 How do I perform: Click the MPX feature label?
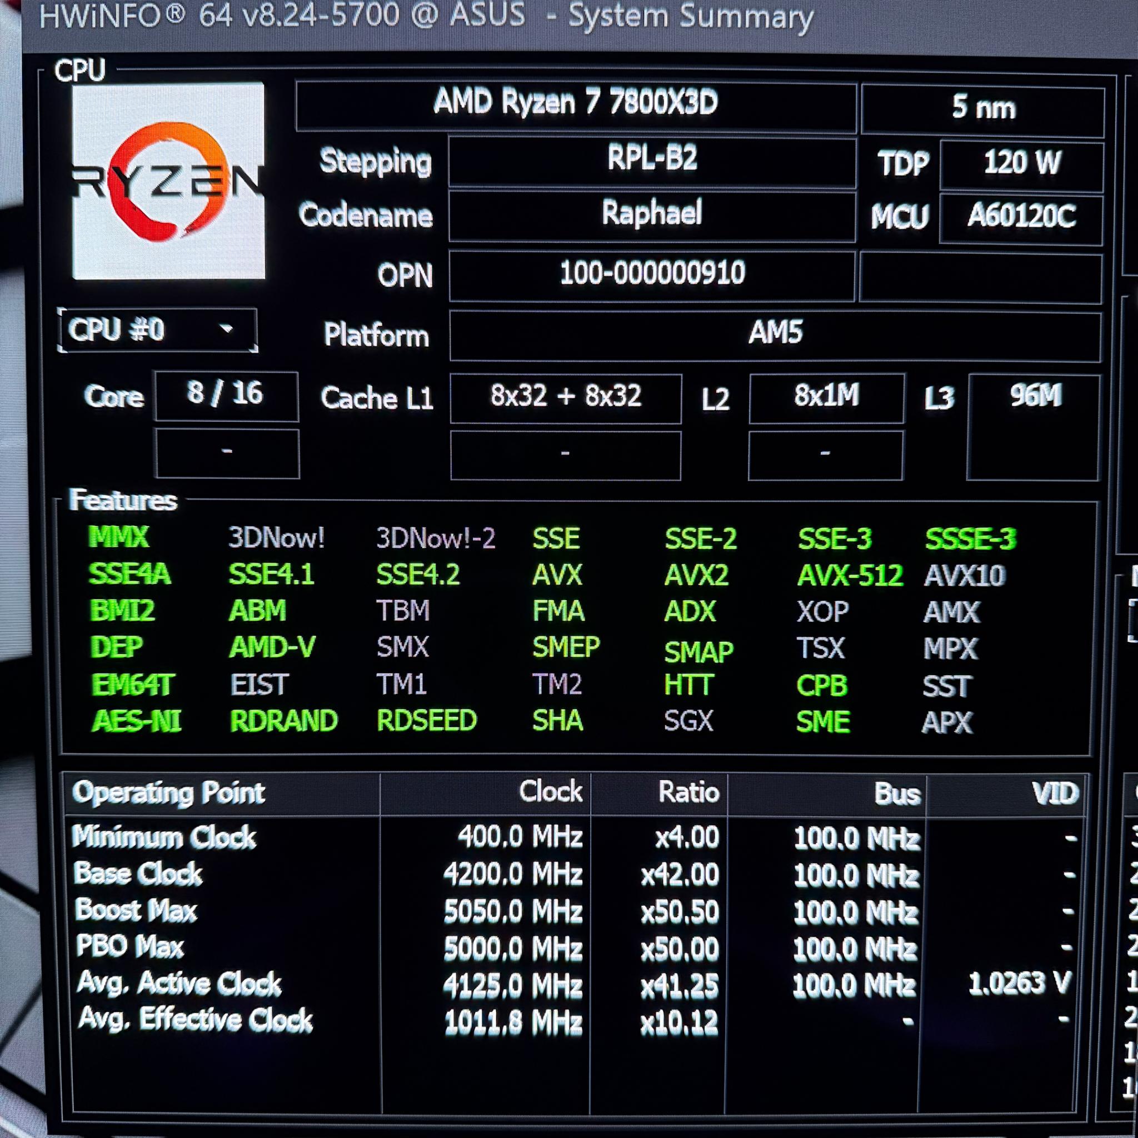[x=951, y=649]
